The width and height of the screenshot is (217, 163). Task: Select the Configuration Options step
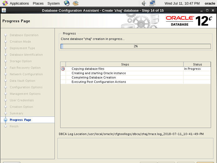click(x=26, y=87)
